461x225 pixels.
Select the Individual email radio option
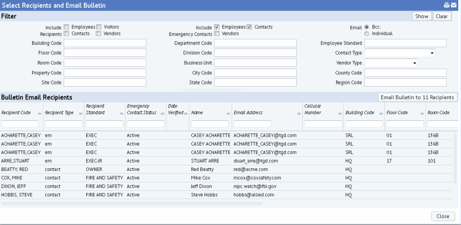(367, 34)
